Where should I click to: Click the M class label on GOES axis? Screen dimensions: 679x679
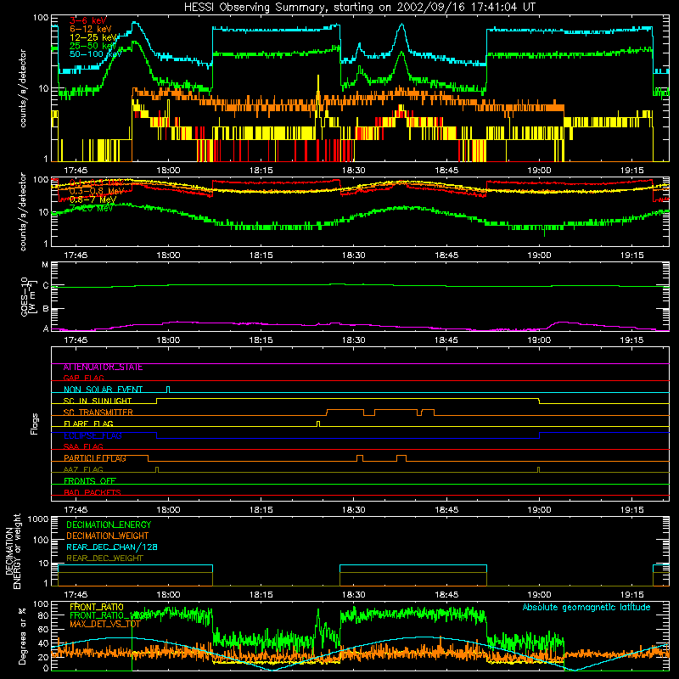tap(45, 265)
